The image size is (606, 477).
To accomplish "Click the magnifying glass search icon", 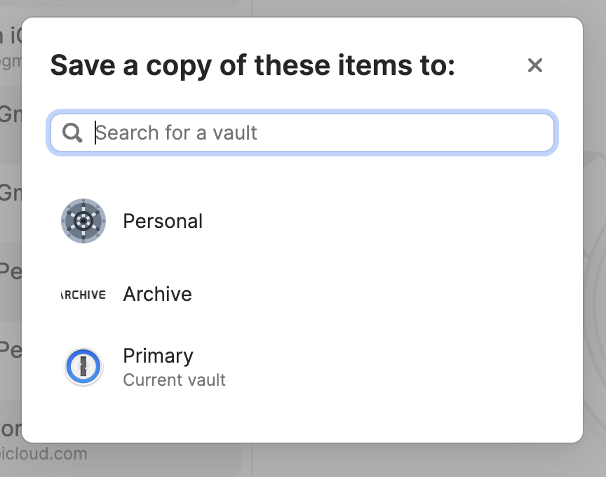I will (x=72, y=133).
